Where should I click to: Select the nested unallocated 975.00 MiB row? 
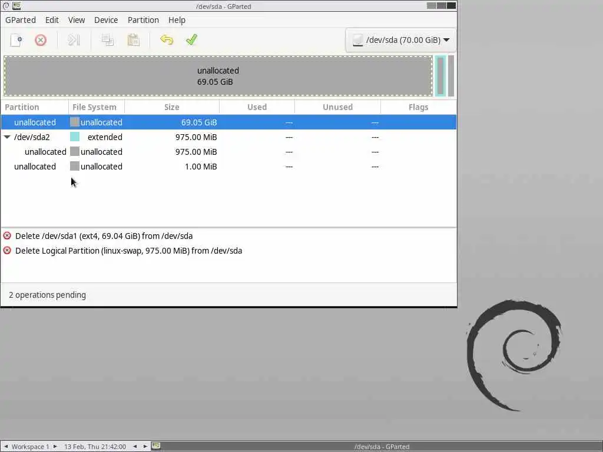click(228, 152)
